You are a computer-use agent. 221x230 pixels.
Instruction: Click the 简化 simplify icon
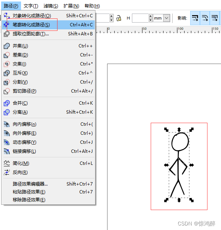tap(7, 163)
